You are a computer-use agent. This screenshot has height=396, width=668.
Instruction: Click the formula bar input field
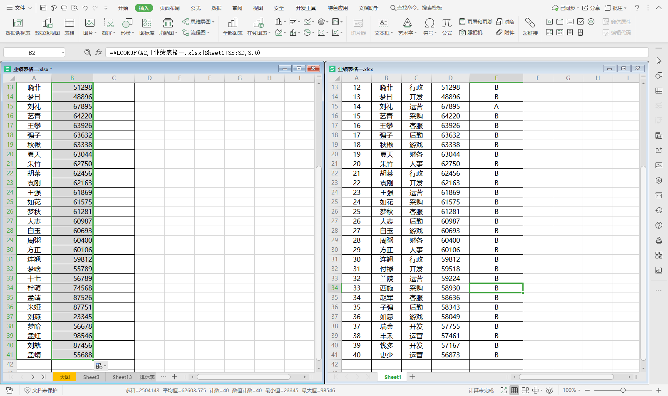(x=375, y=53)
